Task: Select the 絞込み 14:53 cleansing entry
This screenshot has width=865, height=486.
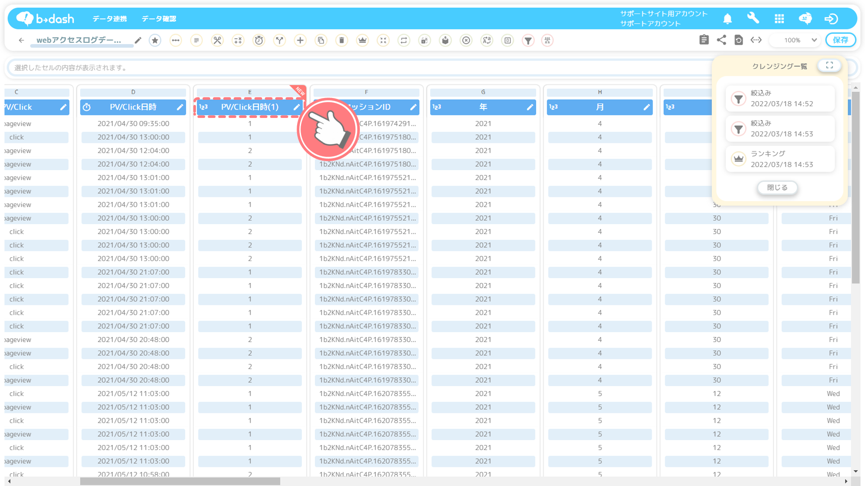Action: (780, 129)
